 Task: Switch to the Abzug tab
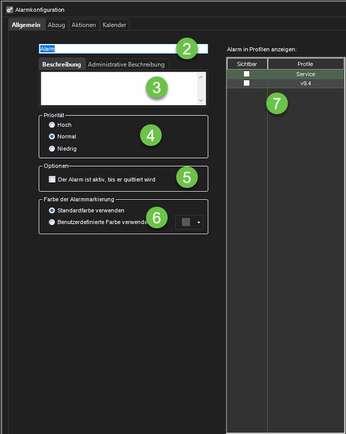click(56, 25)
